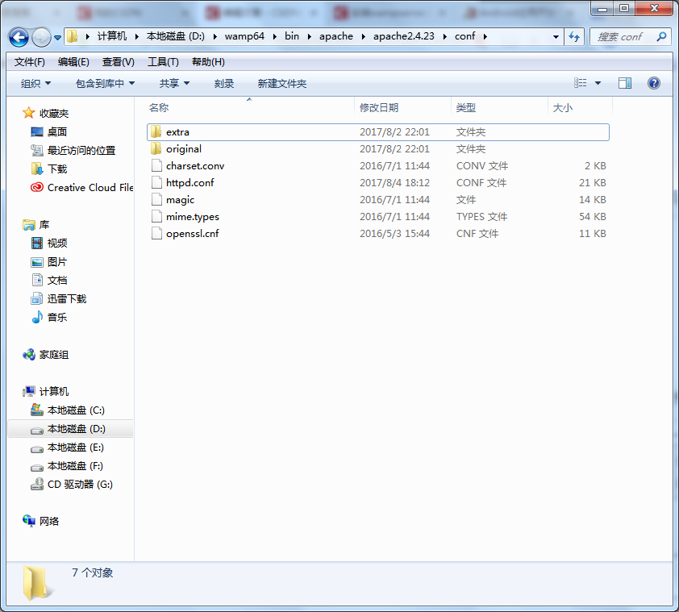Screen dimensions: 679x612
Task: Click the TYPES 文件 type cell
Action: (x=481, y=217)
